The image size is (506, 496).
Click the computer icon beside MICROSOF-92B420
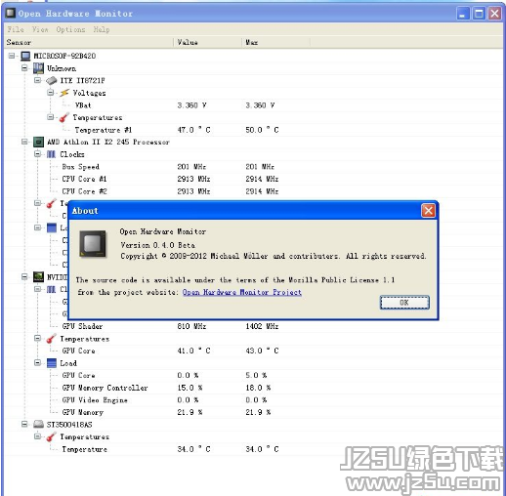(25, 56)
